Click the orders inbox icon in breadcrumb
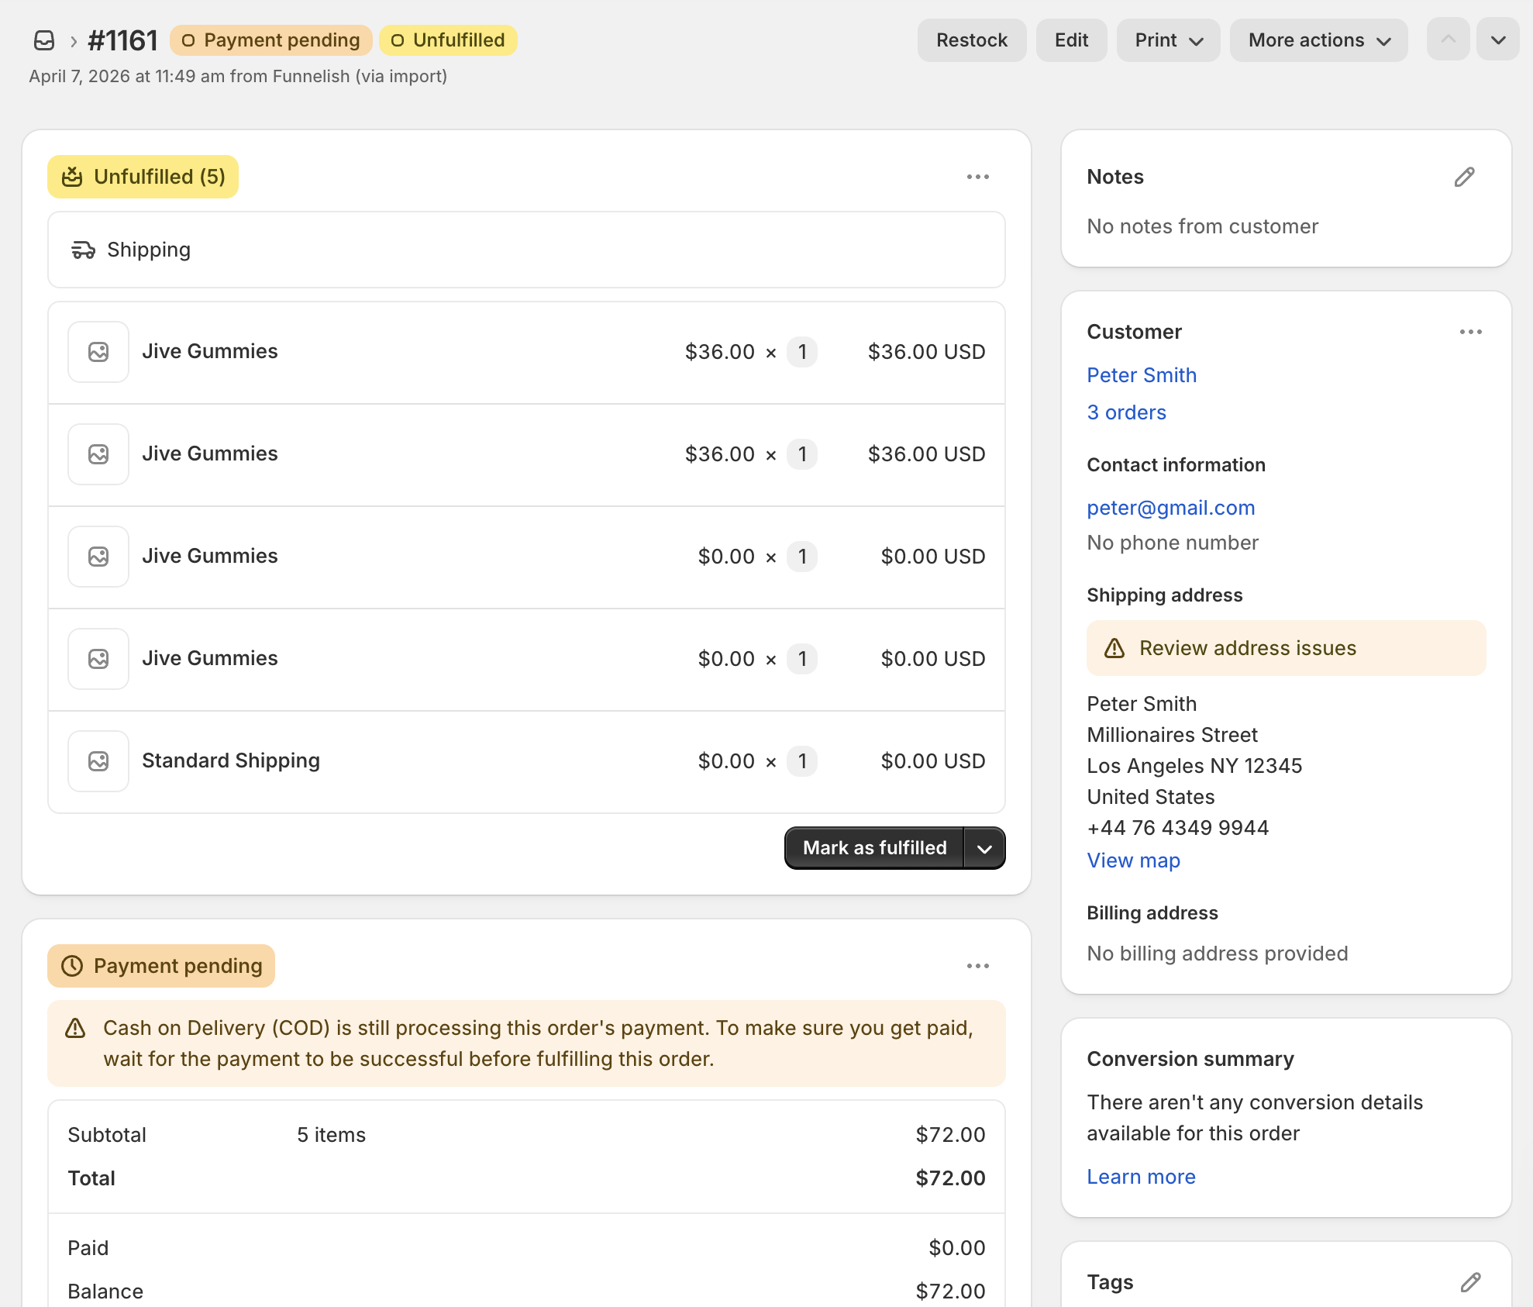The image size is (1533, 1307). tap(44, 40)
